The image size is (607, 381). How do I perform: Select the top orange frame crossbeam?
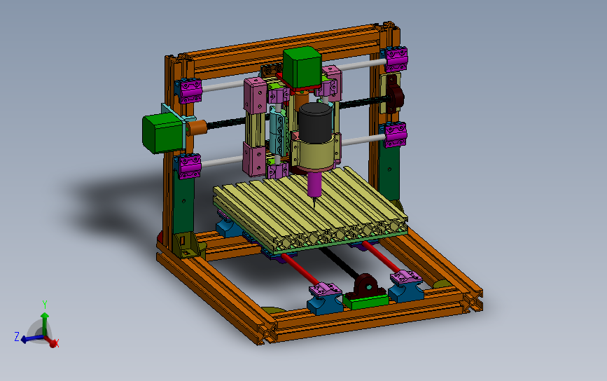[x=286, y=50]
